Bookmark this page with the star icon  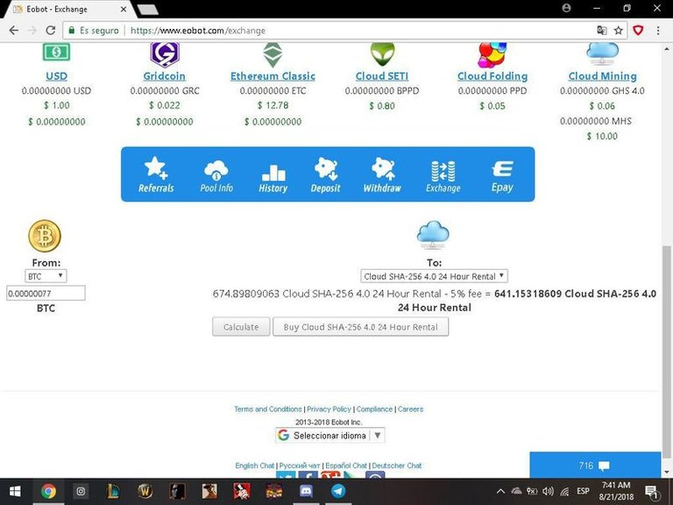point(618,31)
